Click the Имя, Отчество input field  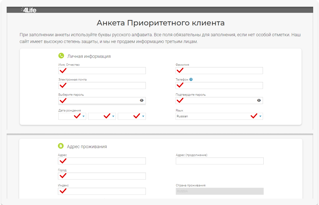point(106,71)
